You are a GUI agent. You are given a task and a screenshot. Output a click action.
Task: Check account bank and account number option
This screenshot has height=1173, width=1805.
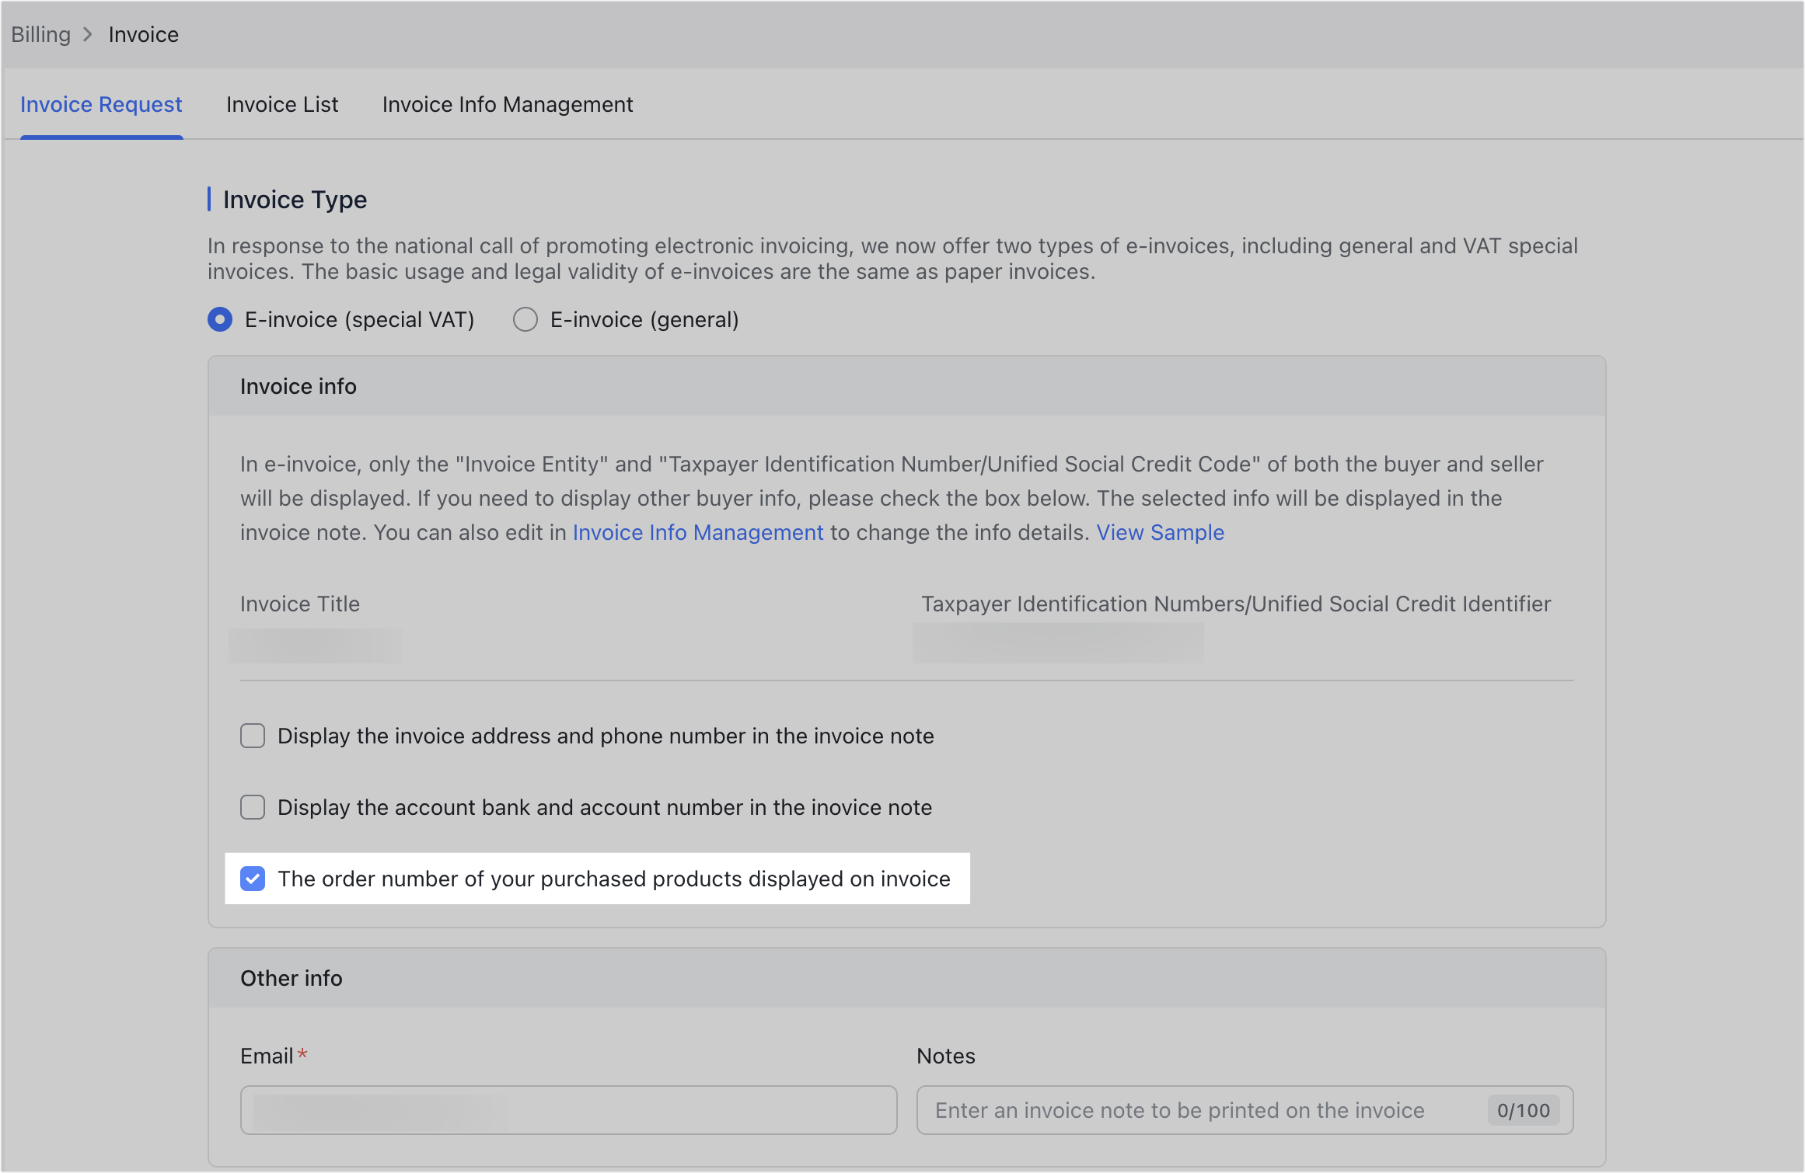[x=253, y=807]
